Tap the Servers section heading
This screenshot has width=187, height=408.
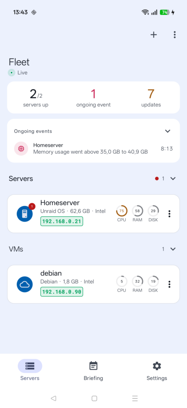click(x=21, y=178)
